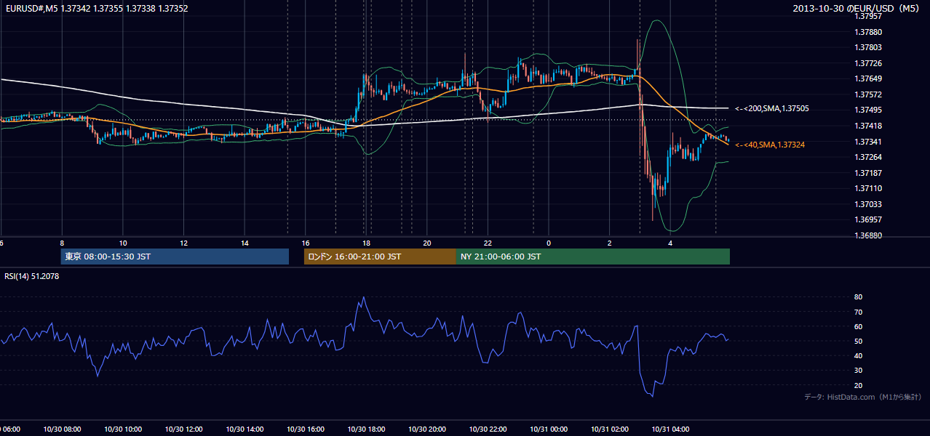
Task: Click the 10/30 14:00 date label
Action: point(245,429)
